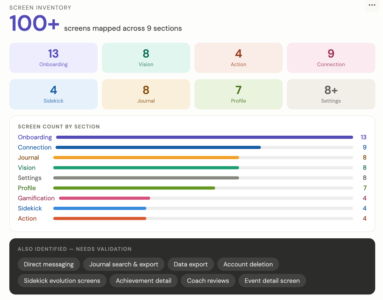Open the three-dot more options menu
Screen dimensions: 383x300
click(x=372, y=5)
